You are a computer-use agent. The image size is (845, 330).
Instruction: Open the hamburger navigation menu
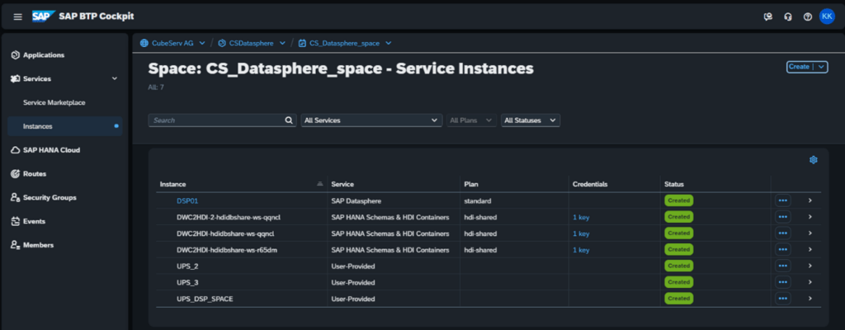[18, 16]
